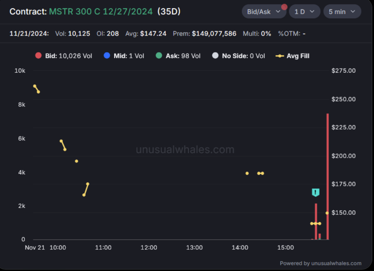374x271 pixels.
Task: Click the teal exclamation alert marker
Action: [x=316, y=192]
